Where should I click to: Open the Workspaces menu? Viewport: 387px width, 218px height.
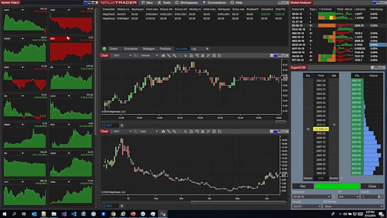[186, 2]
